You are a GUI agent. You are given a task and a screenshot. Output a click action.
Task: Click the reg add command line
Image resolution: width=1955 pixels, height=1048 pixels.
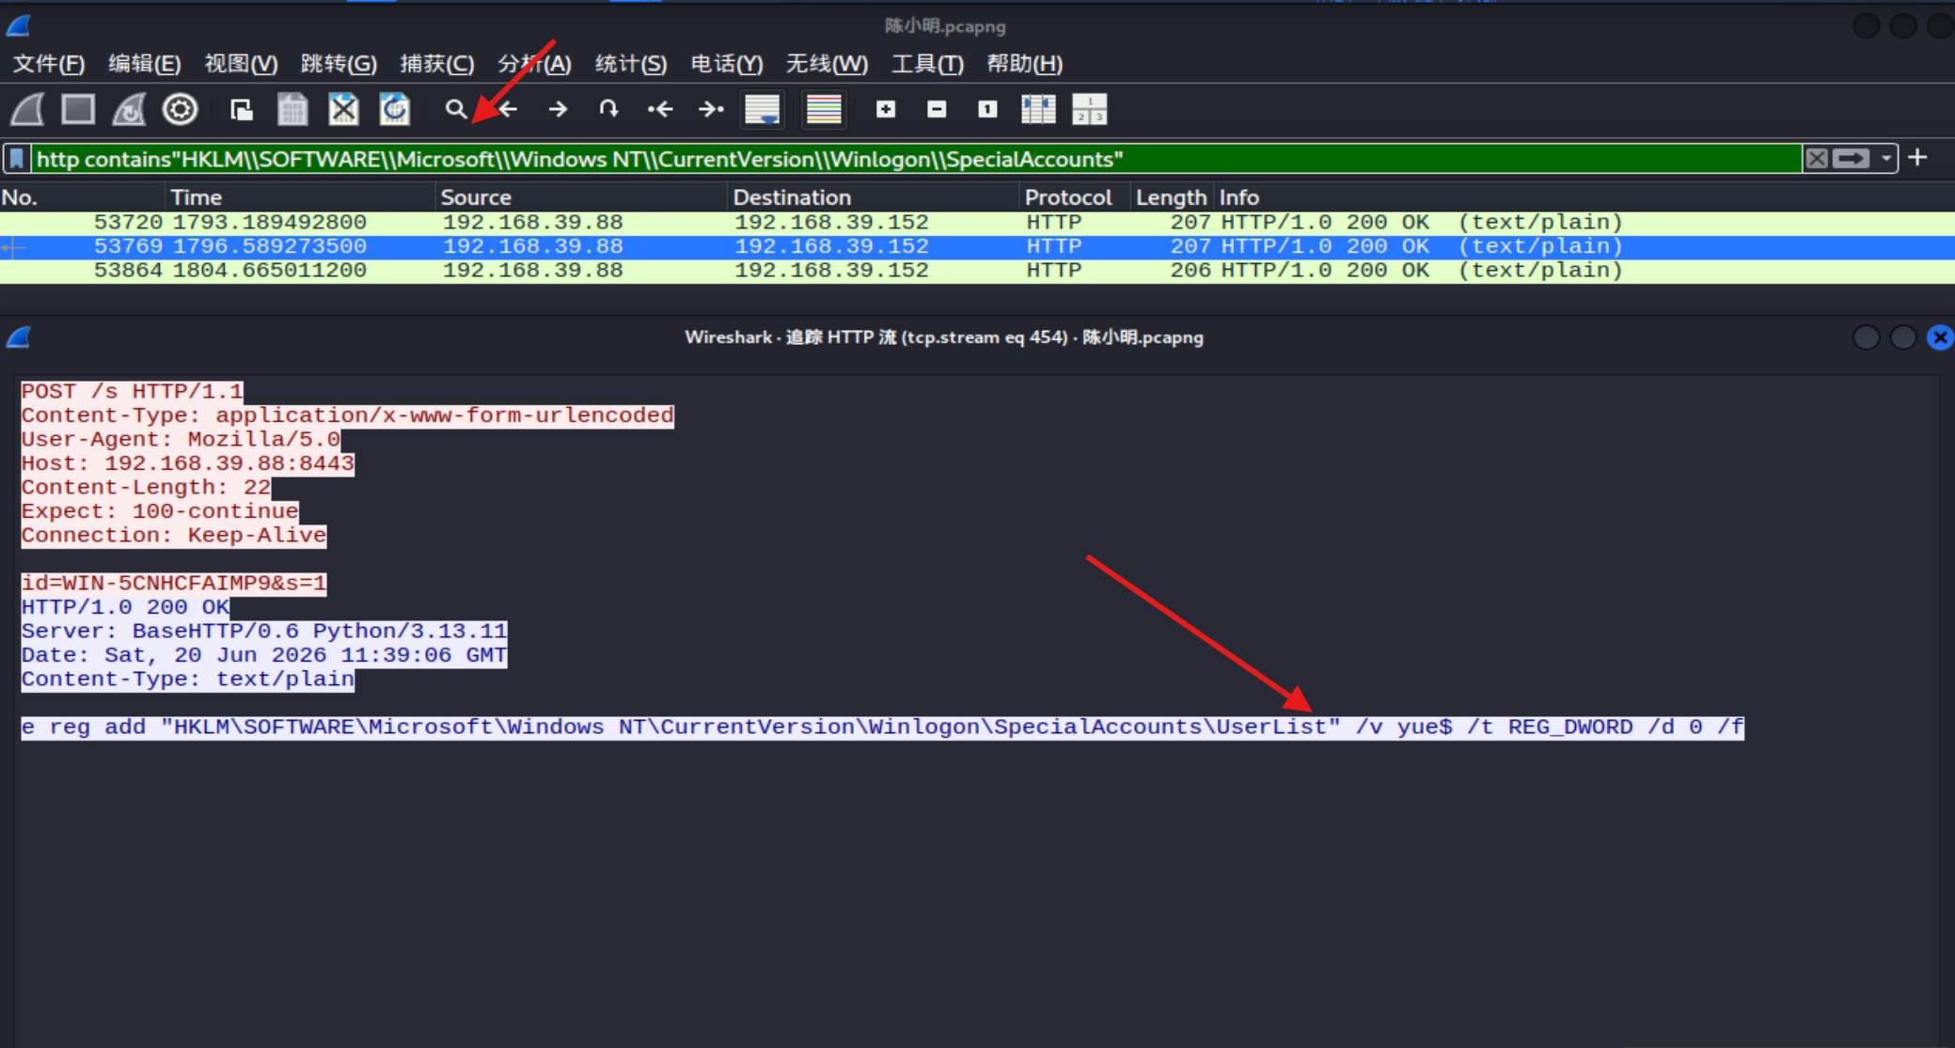(882, 727)
